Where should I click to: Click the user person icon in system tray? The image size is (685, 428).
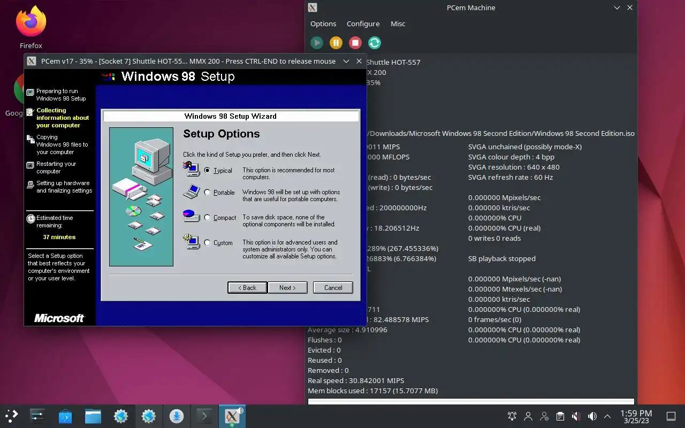528,416
